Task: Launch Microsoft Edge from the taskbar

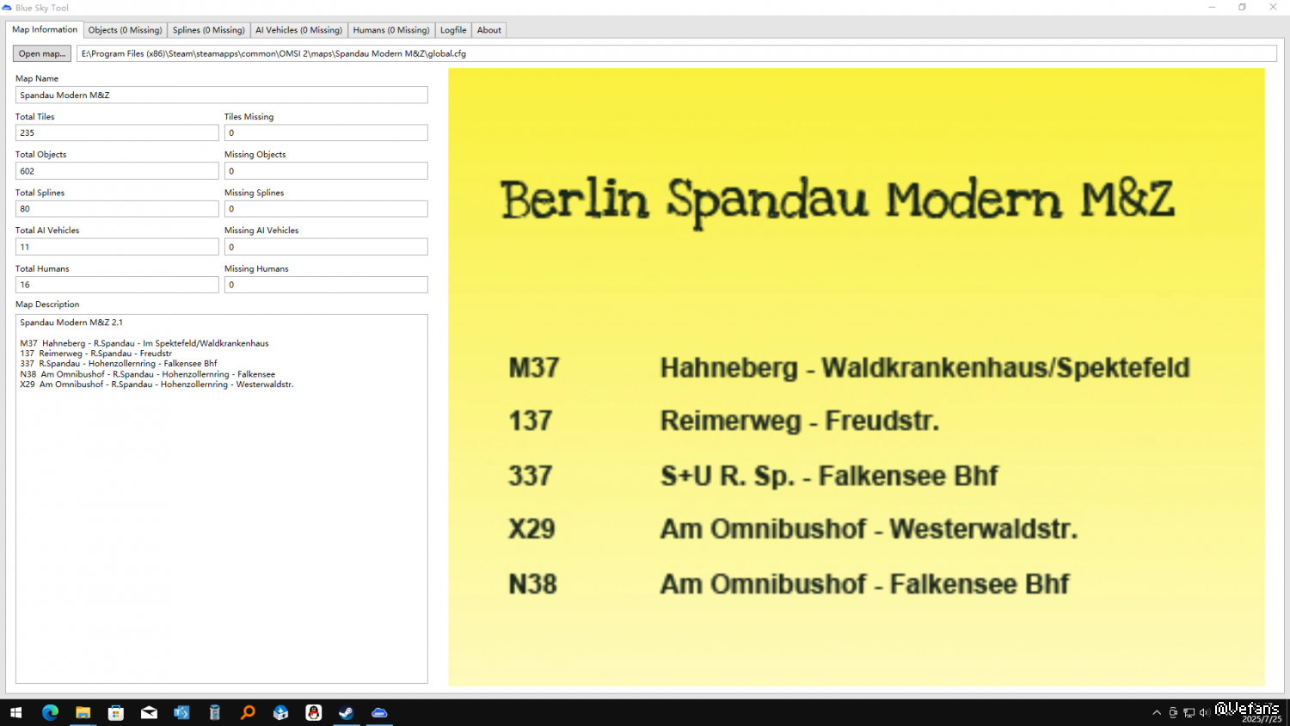Action: tap(50, 712)
